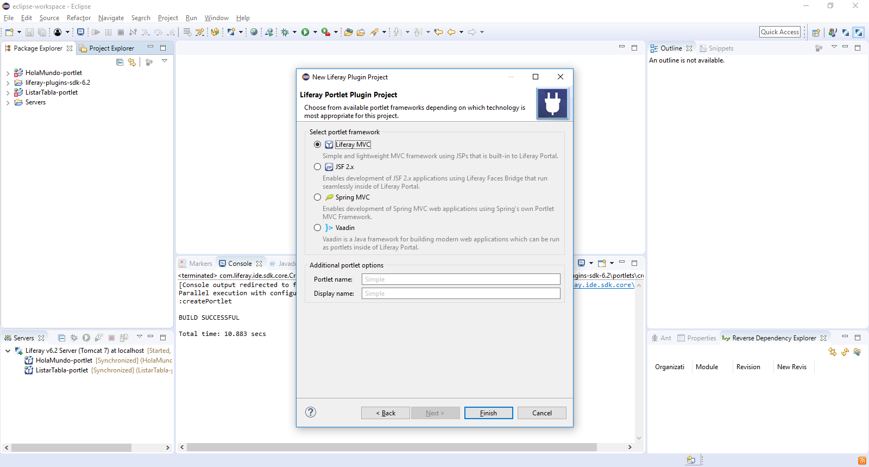Open the File menu
Screen dimensions: 869x467
click(9, 18)
